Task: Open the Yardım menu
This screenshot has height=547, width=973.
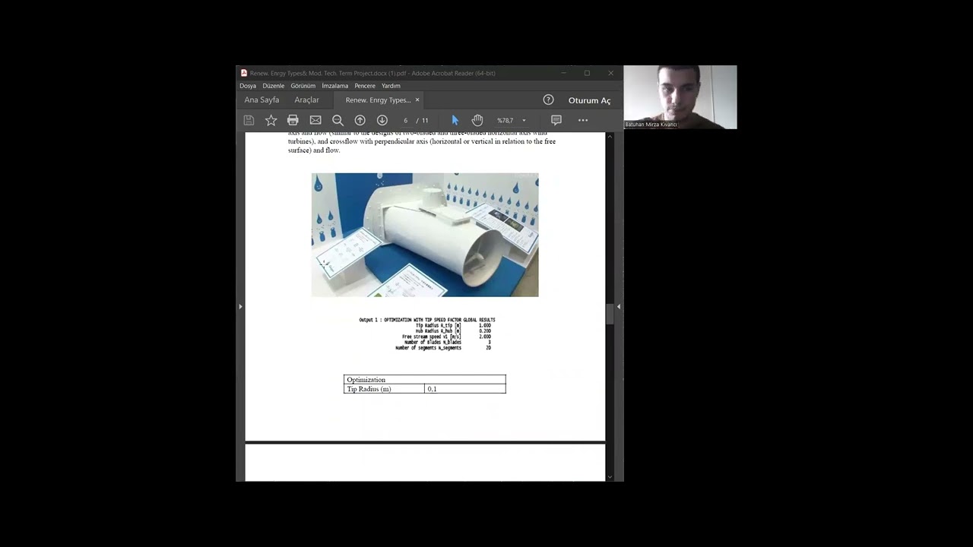Action: point(391,86)
